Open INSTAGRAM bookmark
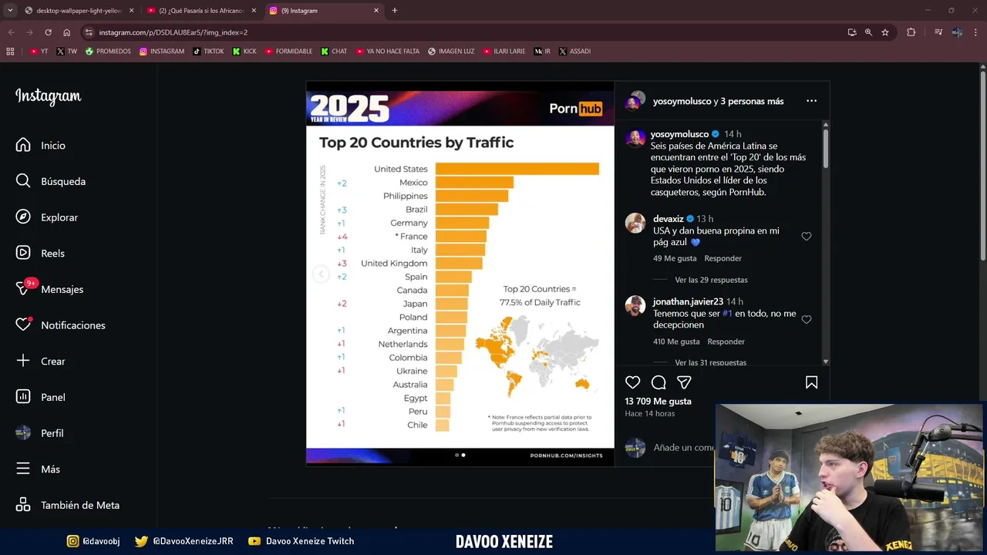 [162, 52]
